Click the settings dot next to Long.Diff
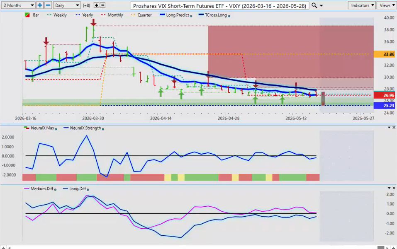The image size is (397, 249). 88,190
